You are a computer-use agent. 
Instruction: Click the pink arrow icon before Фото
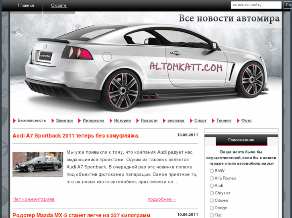pyautogui.click(x=238, y=120)
